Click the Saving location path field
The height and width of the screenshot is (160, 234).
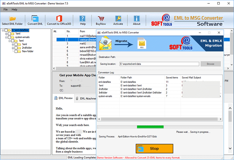click(159, 64)
